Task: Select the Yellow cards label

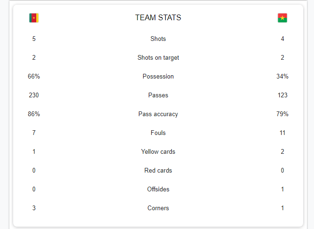Action: point(158,151)
